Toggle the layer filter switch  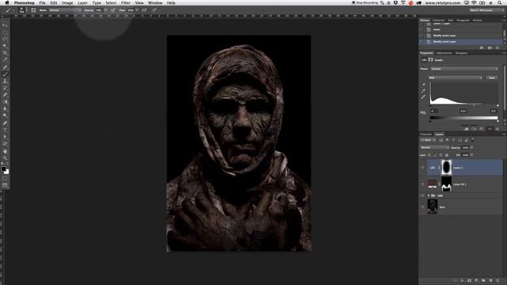click(473, 139)
